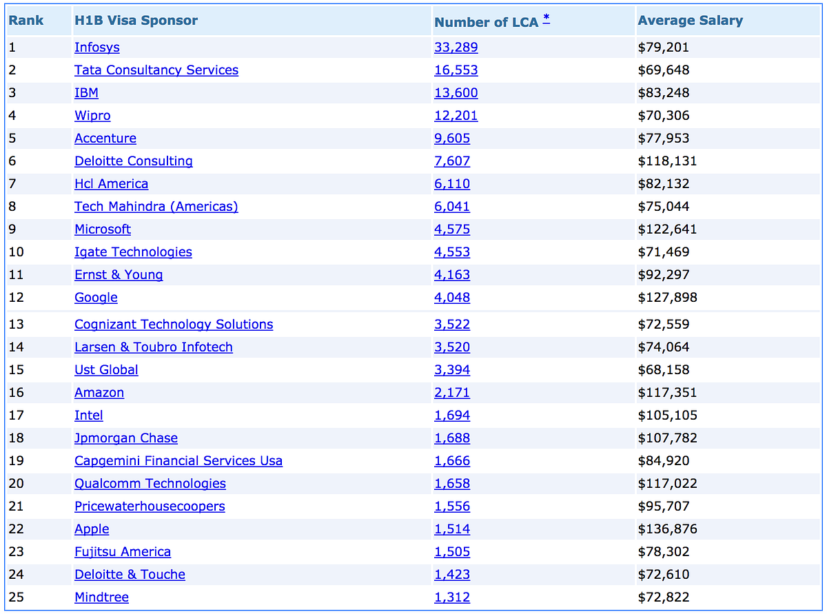Open the Fujitsu America link
The width and height of the screenshot is (827, 614).
coord(123,552)
